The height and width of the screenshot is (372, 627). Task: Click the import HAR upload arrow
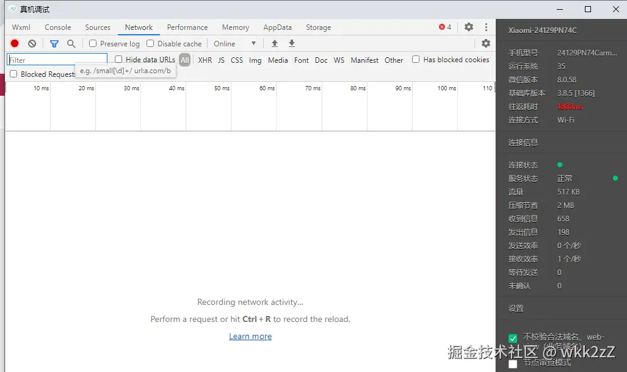tap(275, 44)
